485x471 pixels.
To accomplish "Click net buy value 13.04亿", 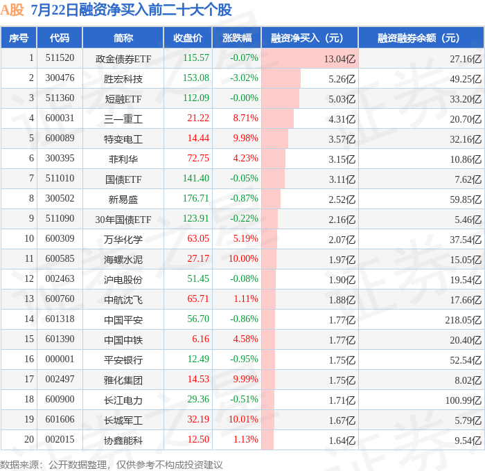I will coord(339,59).
